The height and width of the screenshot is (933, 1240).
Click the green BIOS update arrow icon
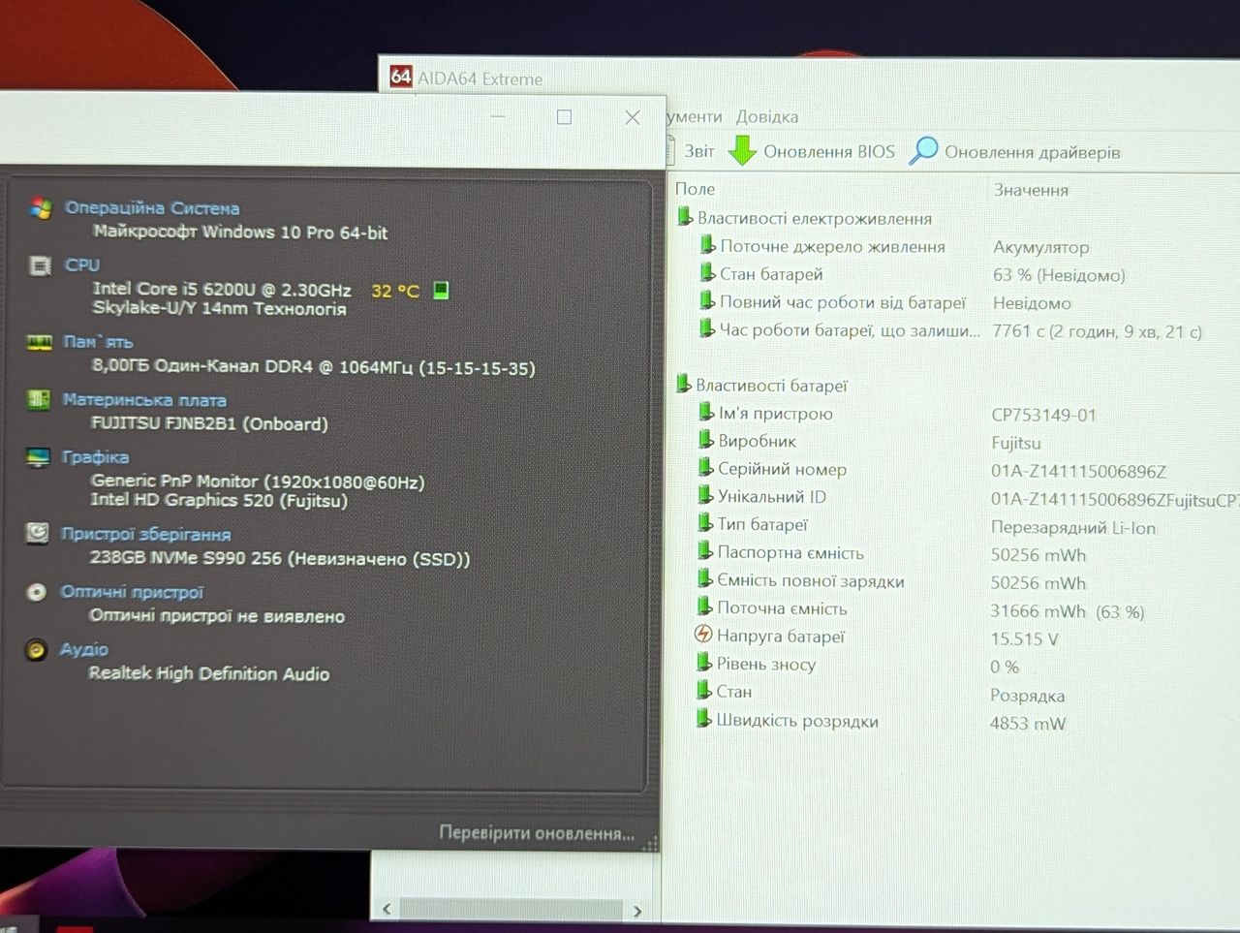point(742,150)
